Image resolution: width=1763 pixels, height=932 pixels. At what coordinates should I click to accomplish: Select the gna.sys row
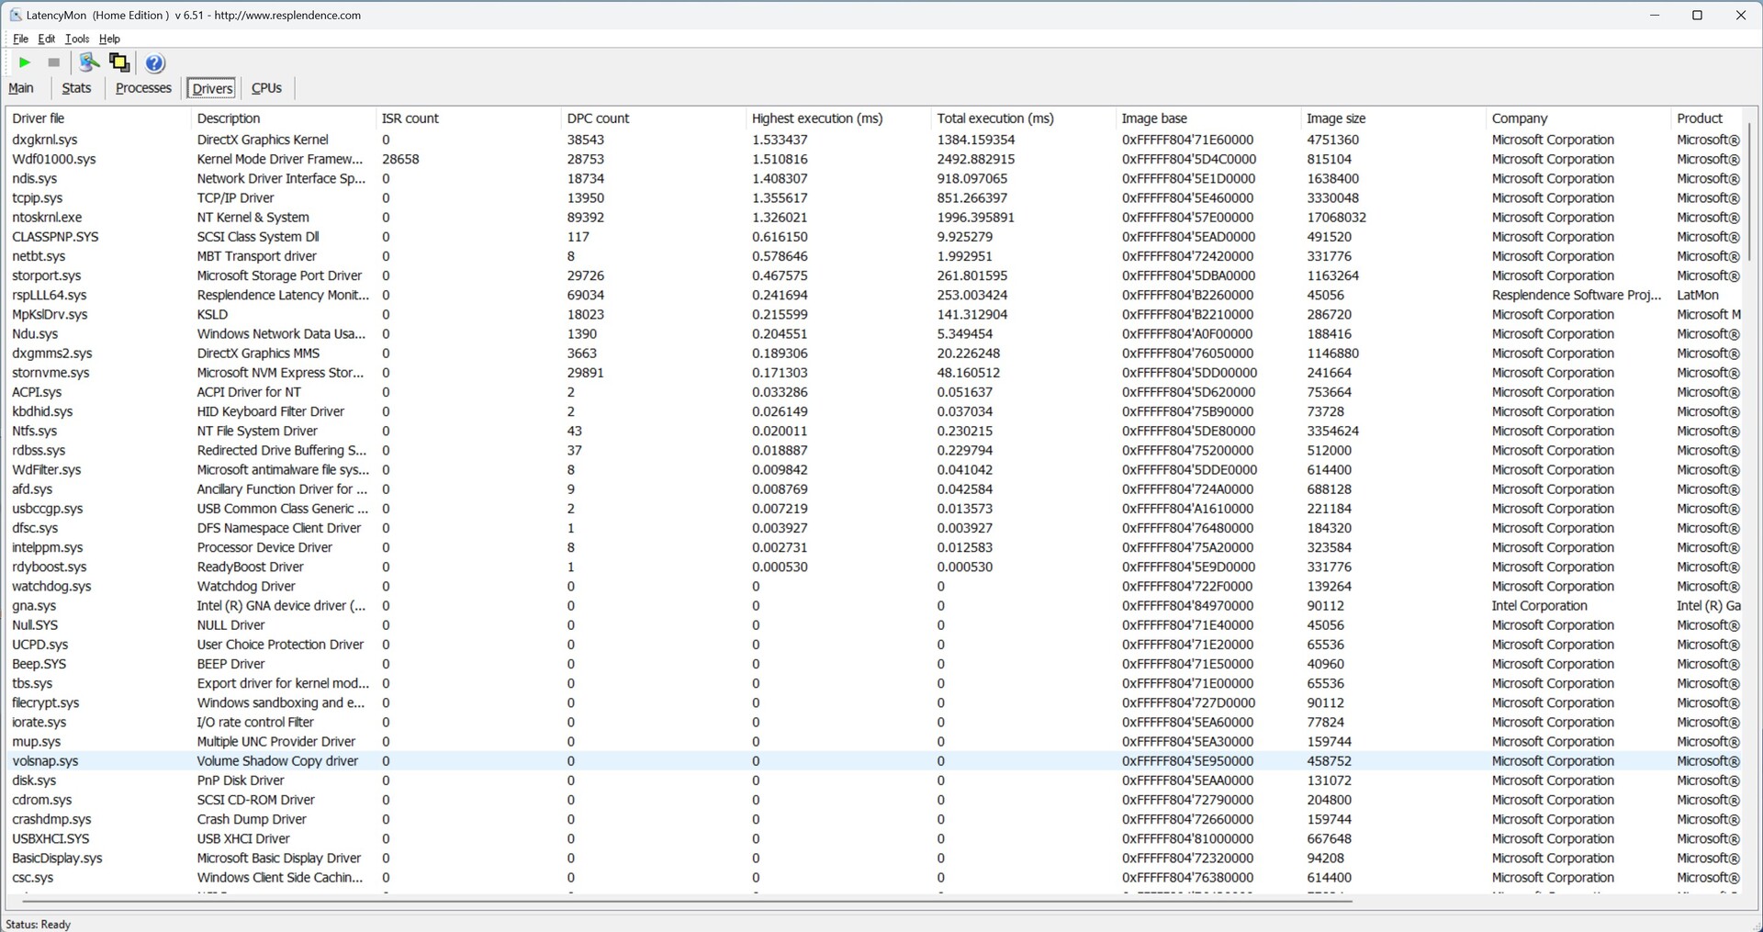tap(875, 605)
